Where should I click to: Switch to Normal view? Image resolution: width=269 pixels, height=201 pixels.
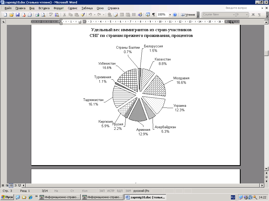[x=3, y=186]
